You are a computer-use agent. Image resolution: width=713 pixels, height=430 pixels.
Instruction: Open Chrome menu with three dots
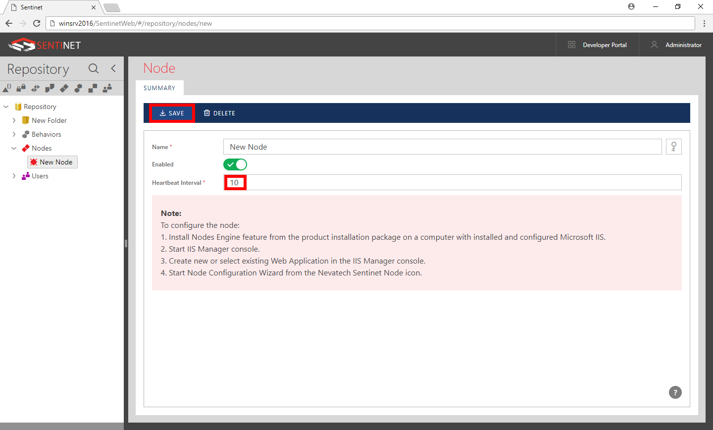pyautogui.click(x=704, y=23)
